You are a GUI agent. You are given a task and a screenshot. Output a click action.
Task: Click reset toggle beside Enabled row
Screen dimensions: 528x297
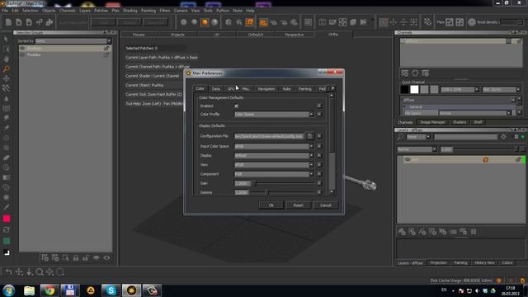tap(319, 106)
